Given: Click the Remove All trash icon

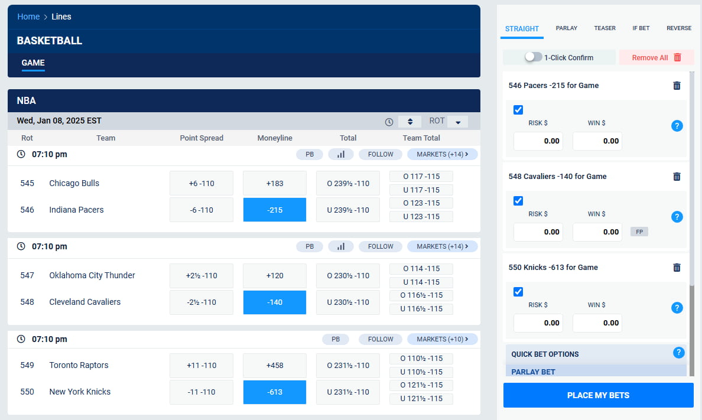Looking at the screenshot, I should point(677,57).
